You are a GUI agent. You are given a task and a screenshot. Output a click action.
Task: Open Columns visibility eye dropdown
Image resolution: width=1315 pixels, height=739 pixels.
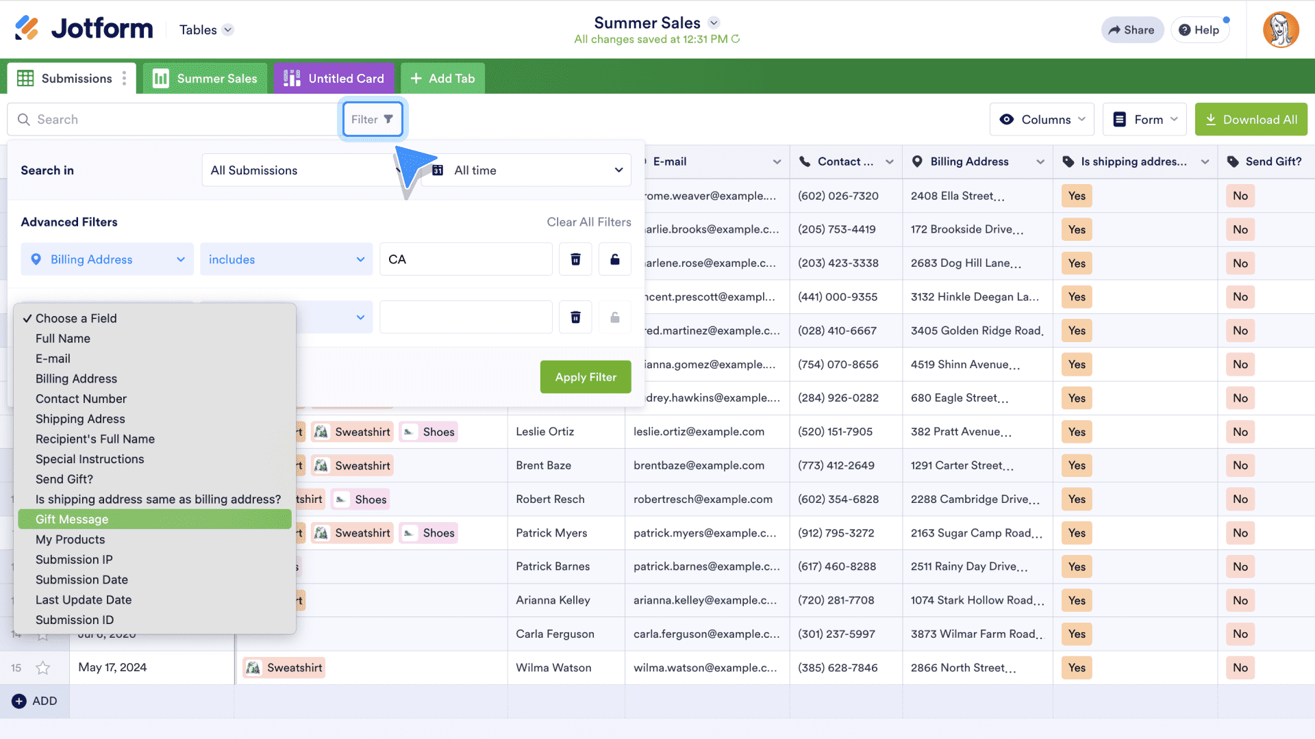click(x=1042, y=119)
